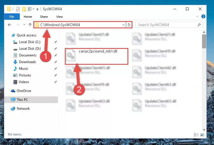Open Downloads in the navigation pane
This screenshot has height=145, width=214.
click(28, 62)
